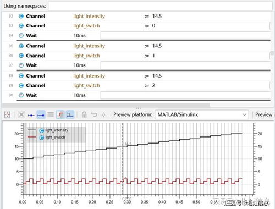Open the partially visible Preview dropdown at right

(x=265, y=114)
